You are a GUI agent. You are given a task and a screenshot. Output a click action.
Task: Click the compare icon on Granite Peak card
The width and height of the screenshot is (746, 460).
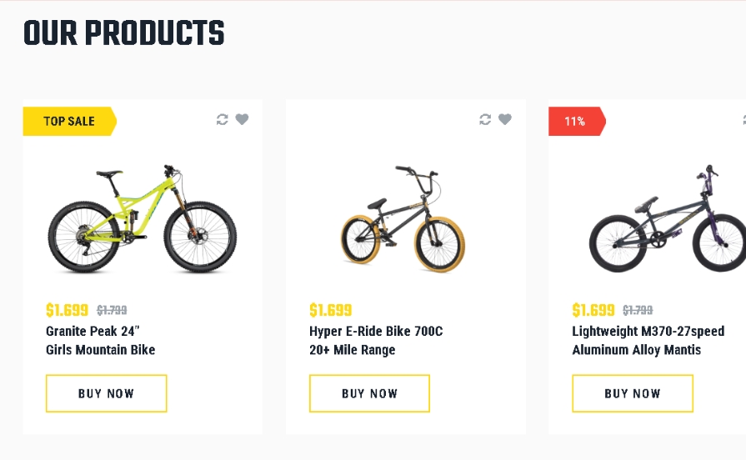(222, 120)
